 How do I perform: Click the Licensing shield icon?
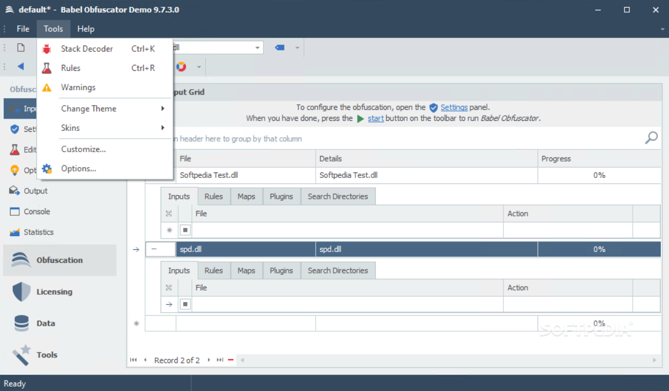pos(21,292)
